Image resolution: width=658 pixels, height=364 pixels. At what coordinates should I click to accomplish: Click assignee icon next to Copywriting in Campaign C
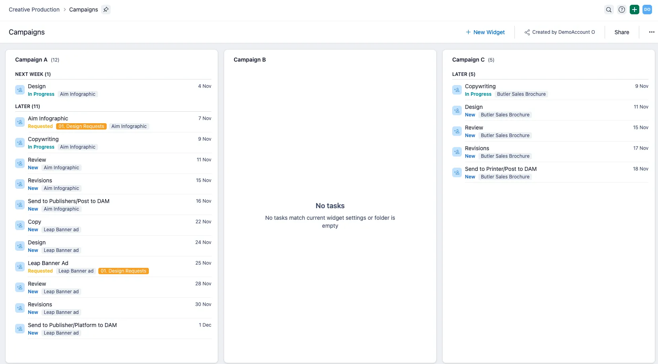(x=457, y=90)
